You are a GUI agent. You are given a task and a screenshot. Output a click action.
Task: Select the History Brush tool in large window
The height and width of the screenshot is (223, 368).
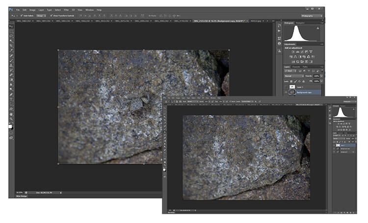coord(11,70)
